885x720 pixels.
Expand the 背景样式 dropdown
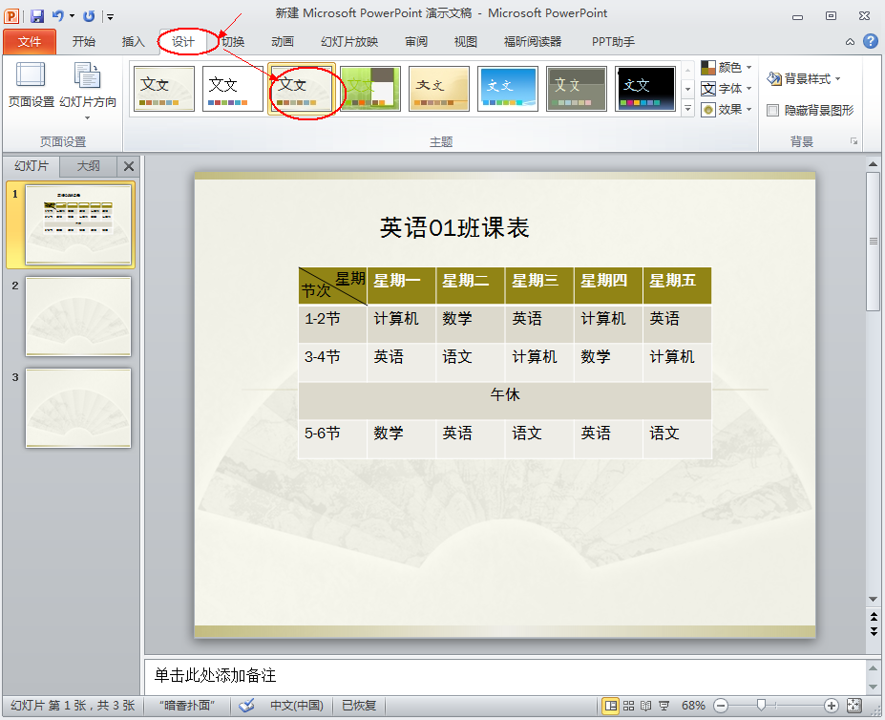click(x=804, y=79)
